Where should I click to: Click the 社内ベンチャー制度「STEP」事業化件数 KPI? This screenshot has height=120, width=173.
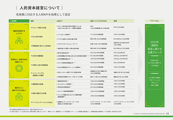point(69,72)
